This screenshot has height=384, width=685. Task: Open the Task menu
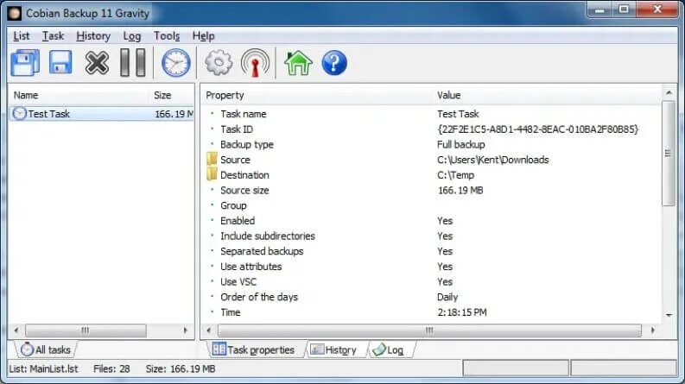point(53,35)
